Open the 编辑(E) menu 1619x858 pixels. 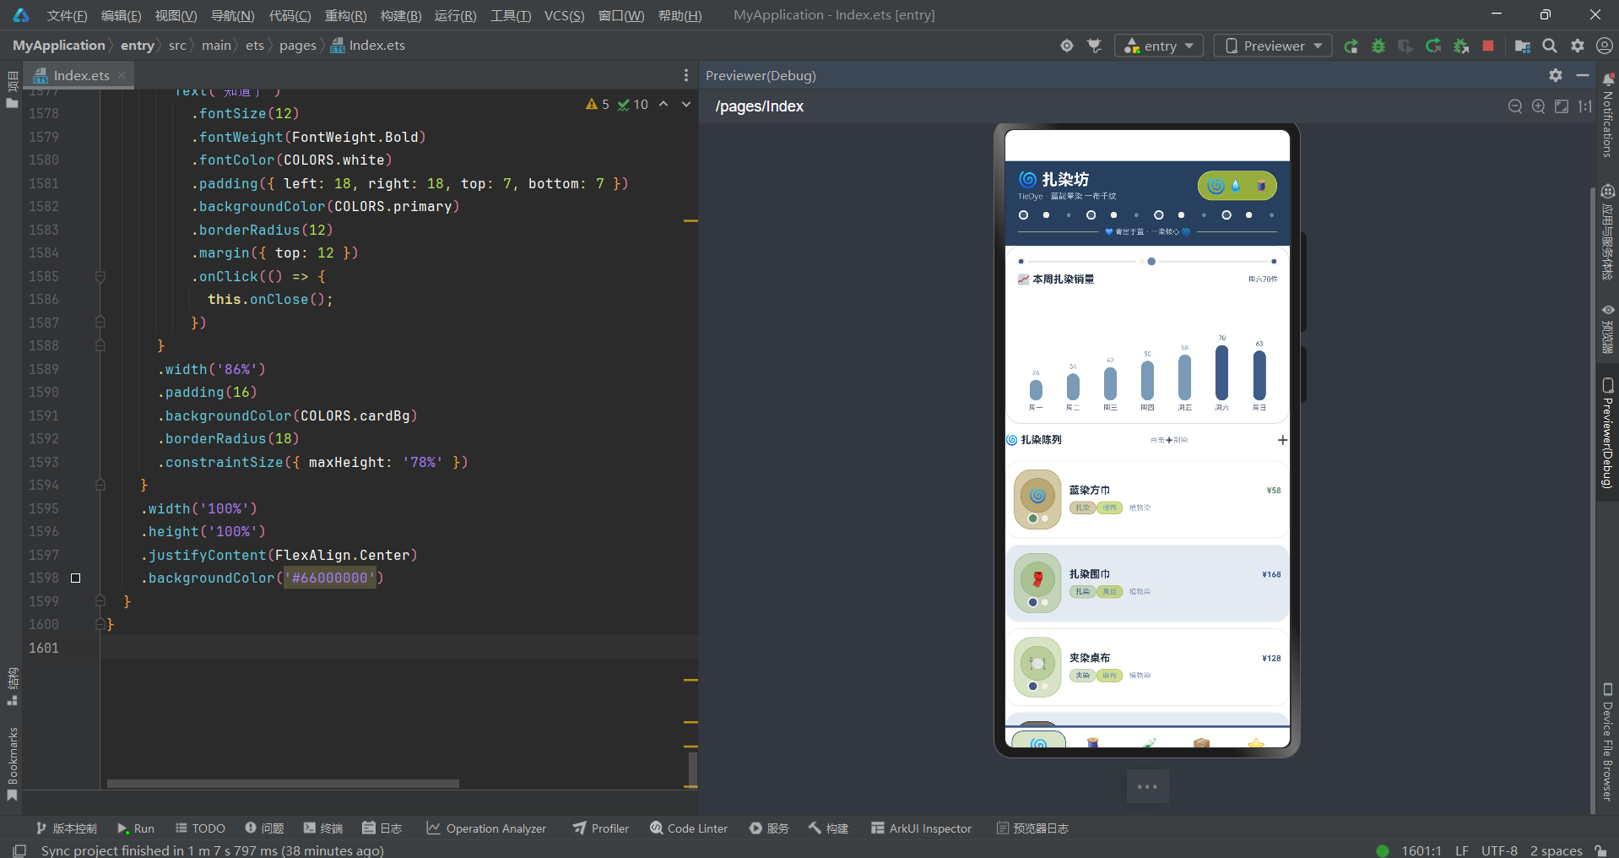coord(121,15)
